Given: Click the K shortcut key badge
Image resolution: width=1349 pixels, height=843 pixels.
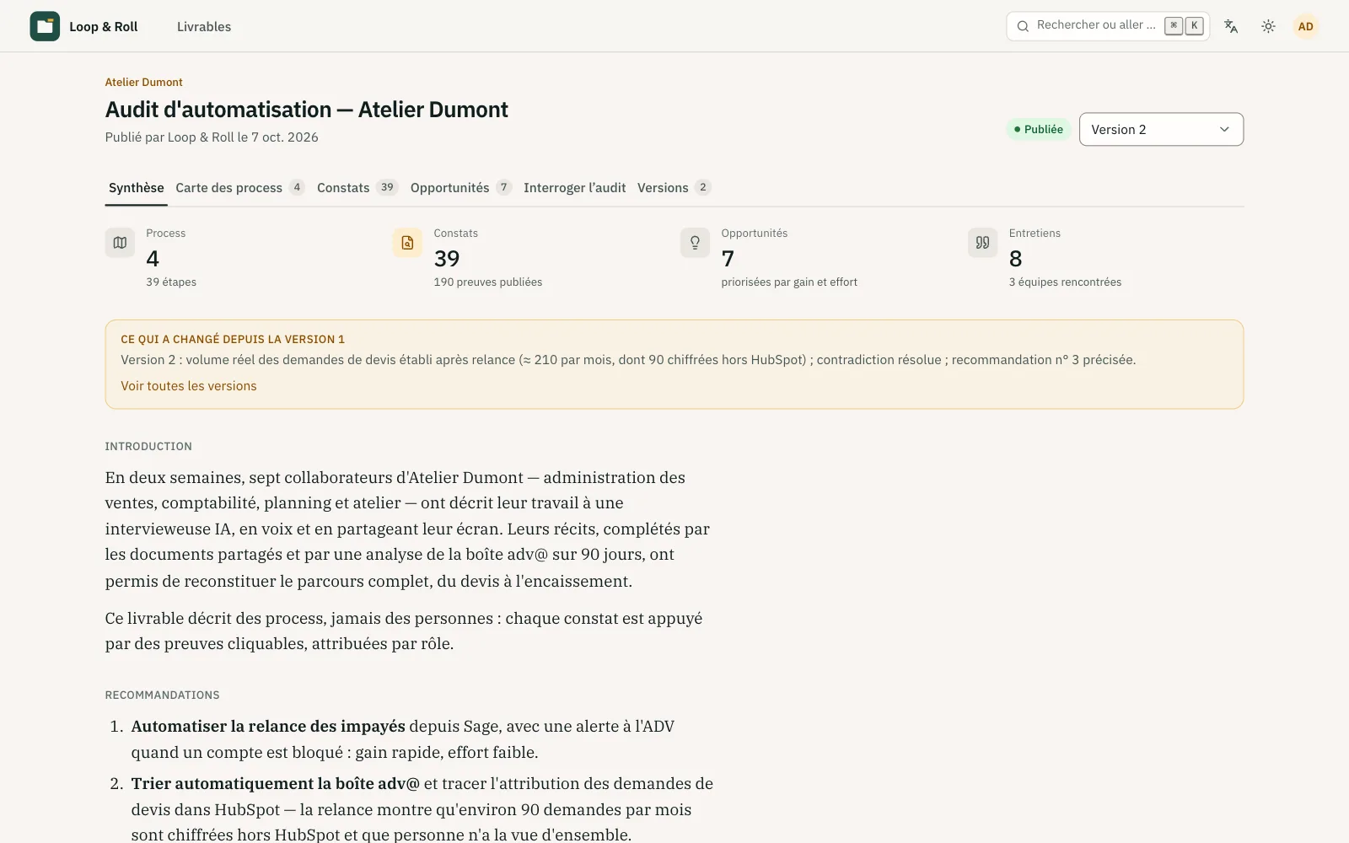Looking at the screenshot, I should pos(1194,26).
